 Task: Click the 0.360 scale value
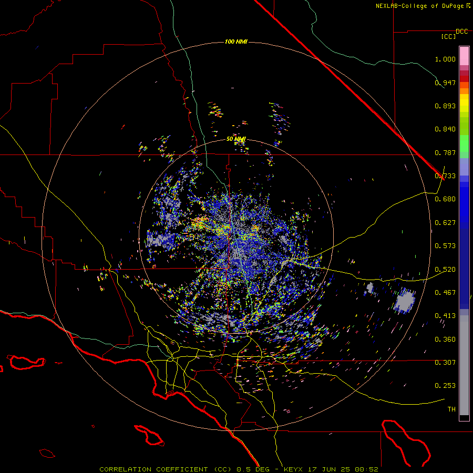pyautogui.click(x=445, y=340)
